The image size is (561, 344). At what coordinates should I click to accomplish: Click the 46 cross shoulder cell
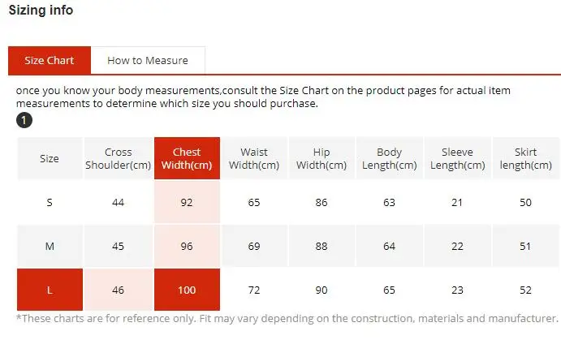[119, 290]
